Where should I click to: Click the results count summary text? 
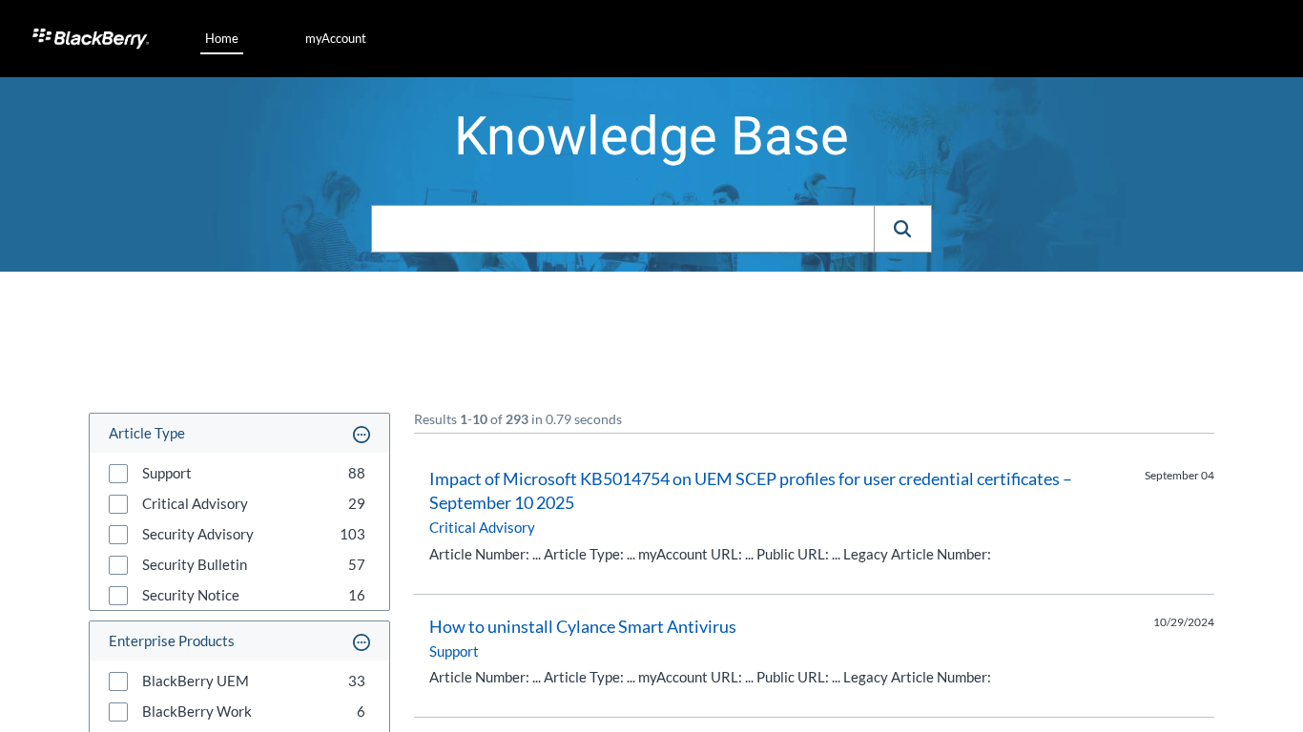[518, 419]
